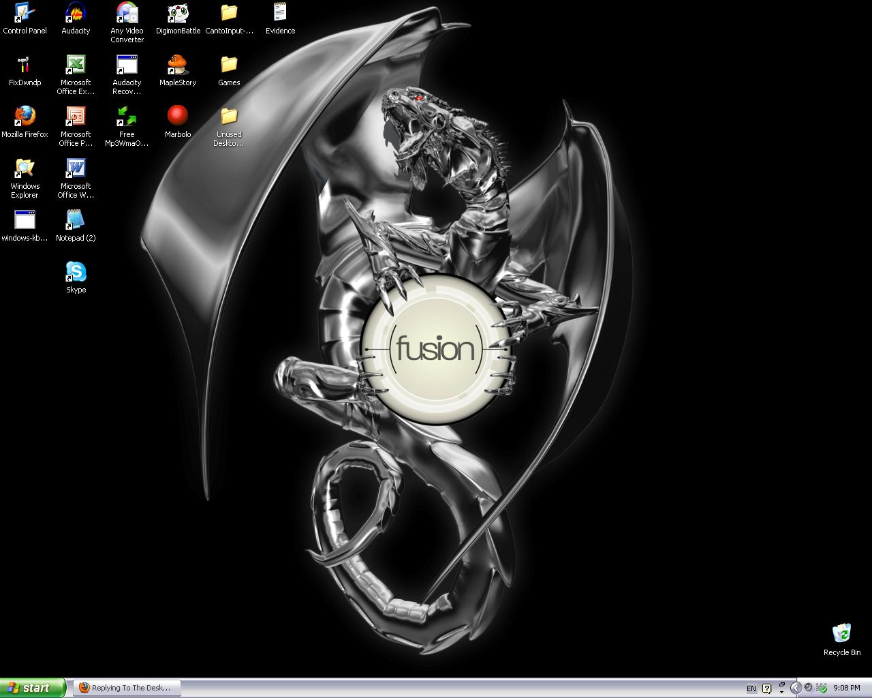Open the Games folder
This screenshot has width=872, height=698.
229,70
